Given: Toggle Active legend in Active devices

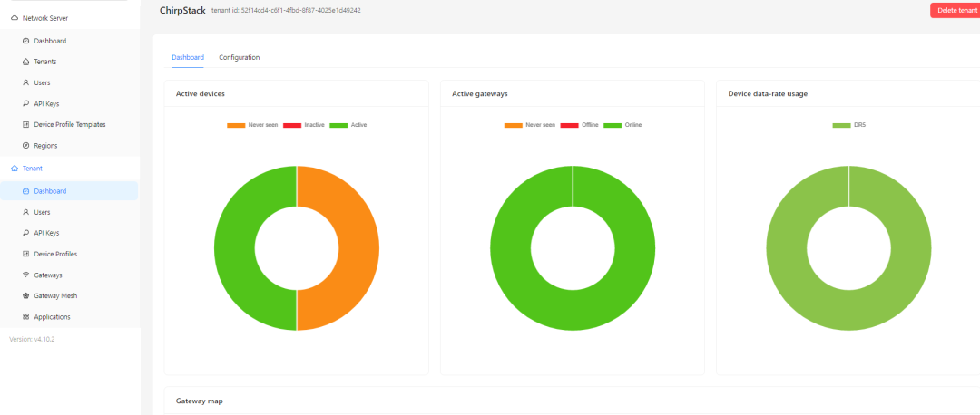Looking at the screenshot, I should coord(348,125).
